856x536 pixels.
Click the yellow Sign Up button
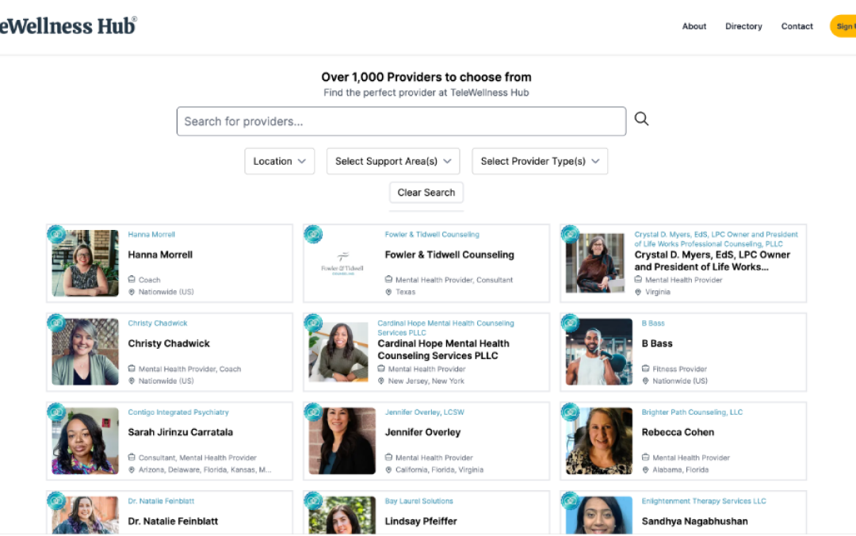(x=843, y=26)
